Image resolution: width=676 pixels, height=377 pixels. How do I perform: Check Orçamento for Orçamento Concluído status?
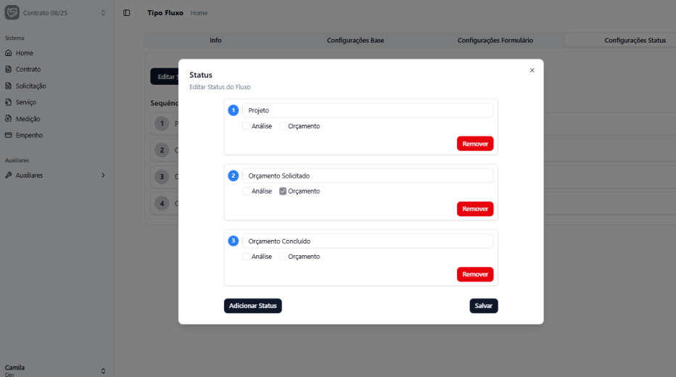(x=283, y=257)
